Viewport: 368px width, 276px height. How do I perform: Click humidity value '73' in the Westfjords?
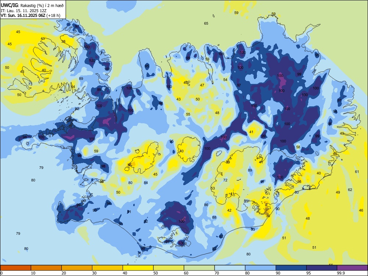(30, 84)
